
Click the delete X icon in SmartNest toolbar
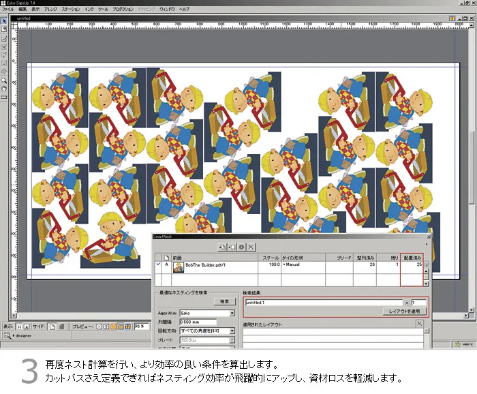(x=251, y=246)
